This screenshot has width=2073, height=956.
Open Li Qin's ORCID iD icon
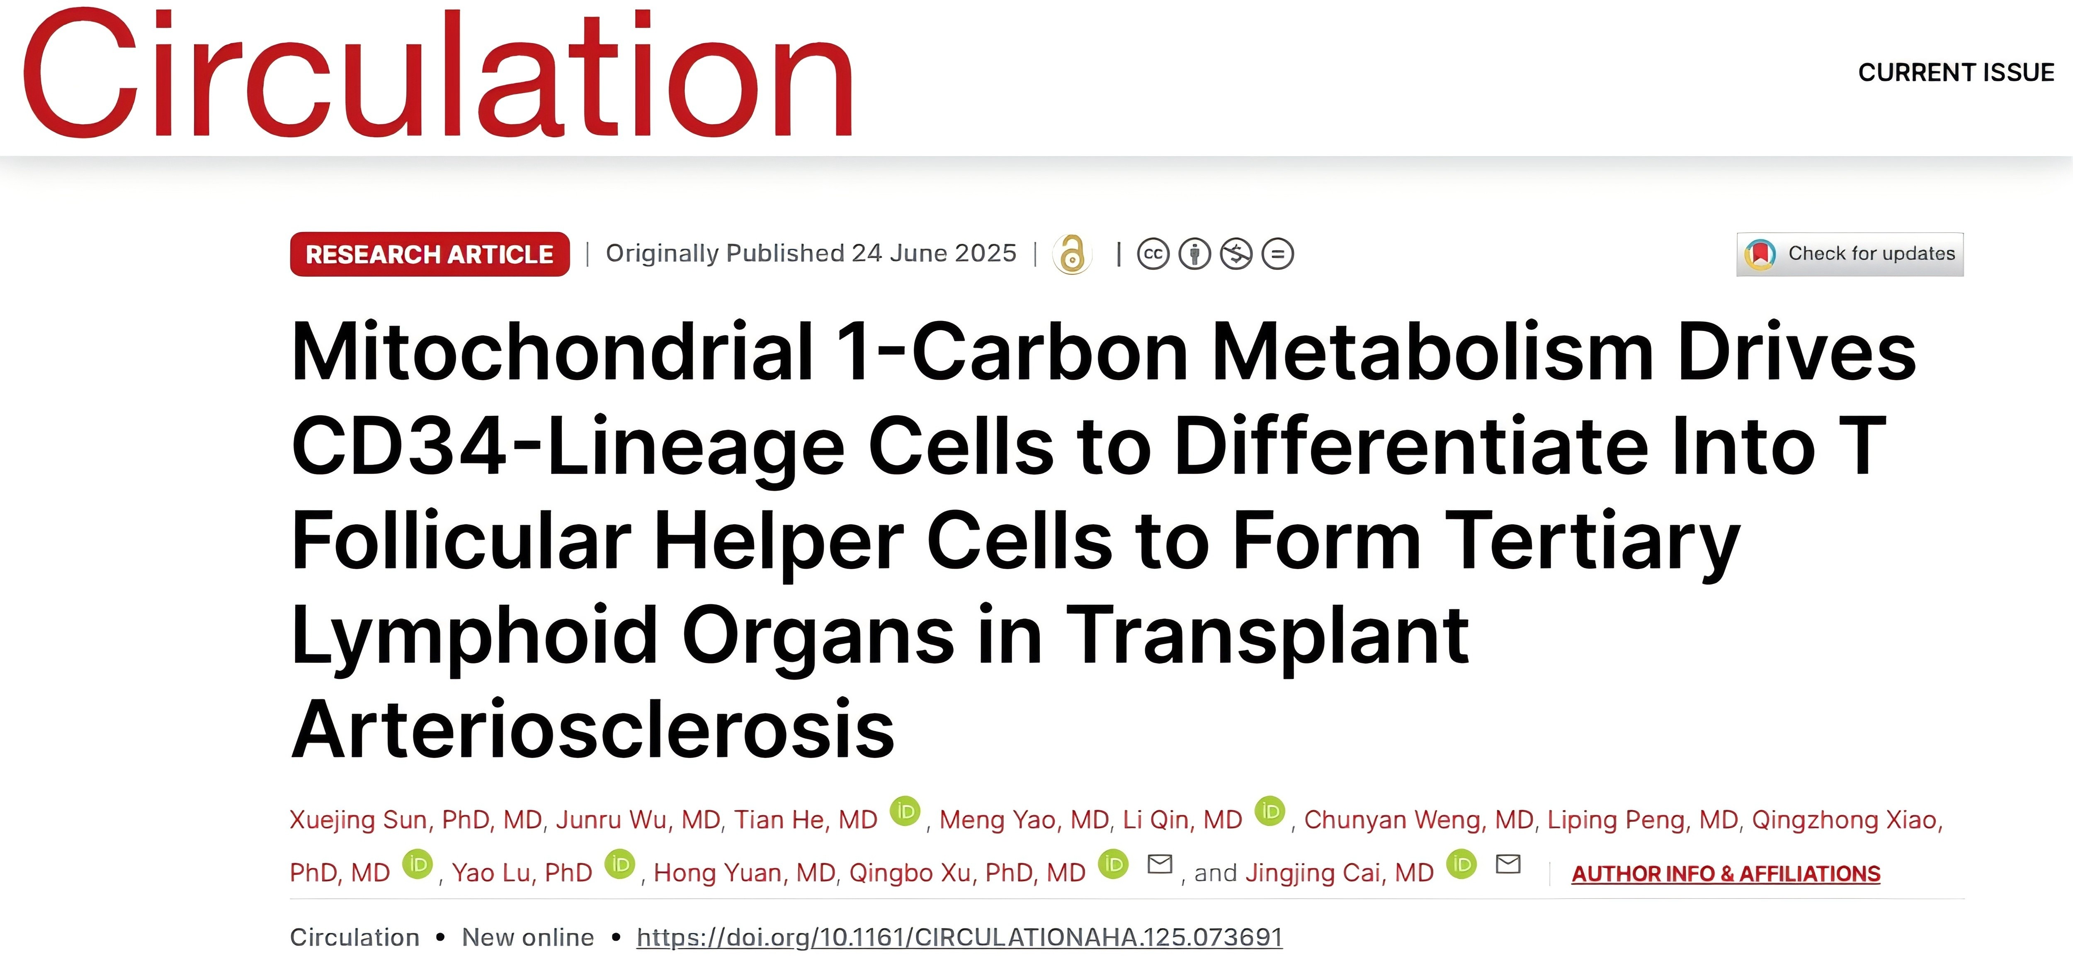click(1271, 811)
